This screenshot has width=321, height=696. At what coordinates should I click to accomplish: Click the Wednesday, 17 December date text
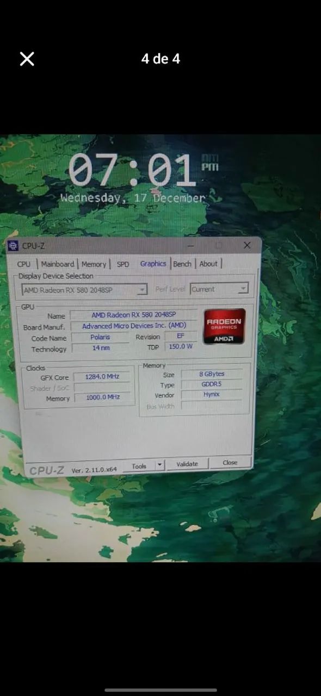click(x=133, y=198)
